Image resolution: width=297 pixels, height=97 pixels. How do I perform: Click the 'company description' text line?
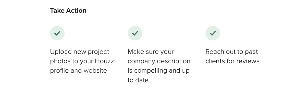[x=159, y=61]
